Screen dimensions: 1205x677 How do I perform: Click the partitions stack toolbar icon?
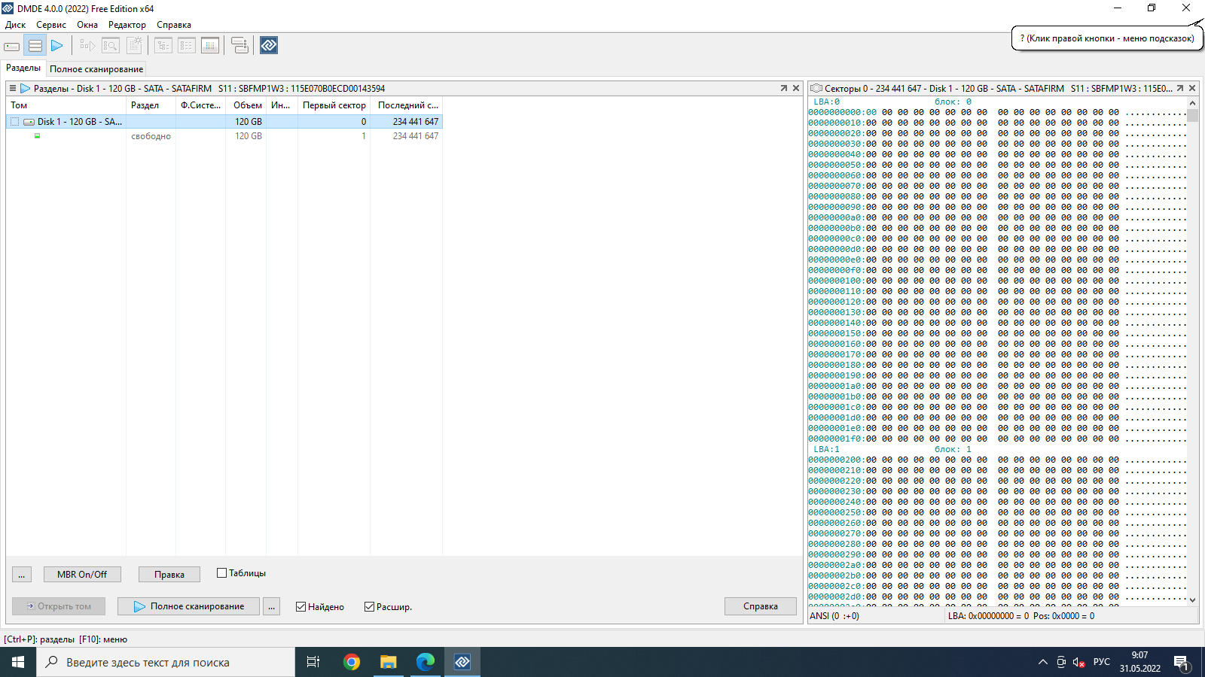coord(35,46)
